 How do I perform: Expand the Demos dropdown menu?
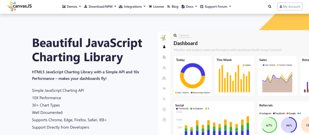(x=71, y=7)
